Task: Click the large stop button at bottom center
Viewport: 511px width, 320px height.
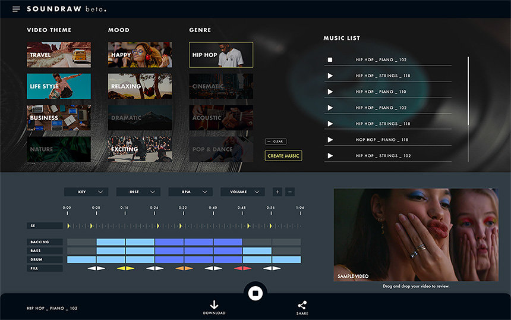Action: coord(255,293)
